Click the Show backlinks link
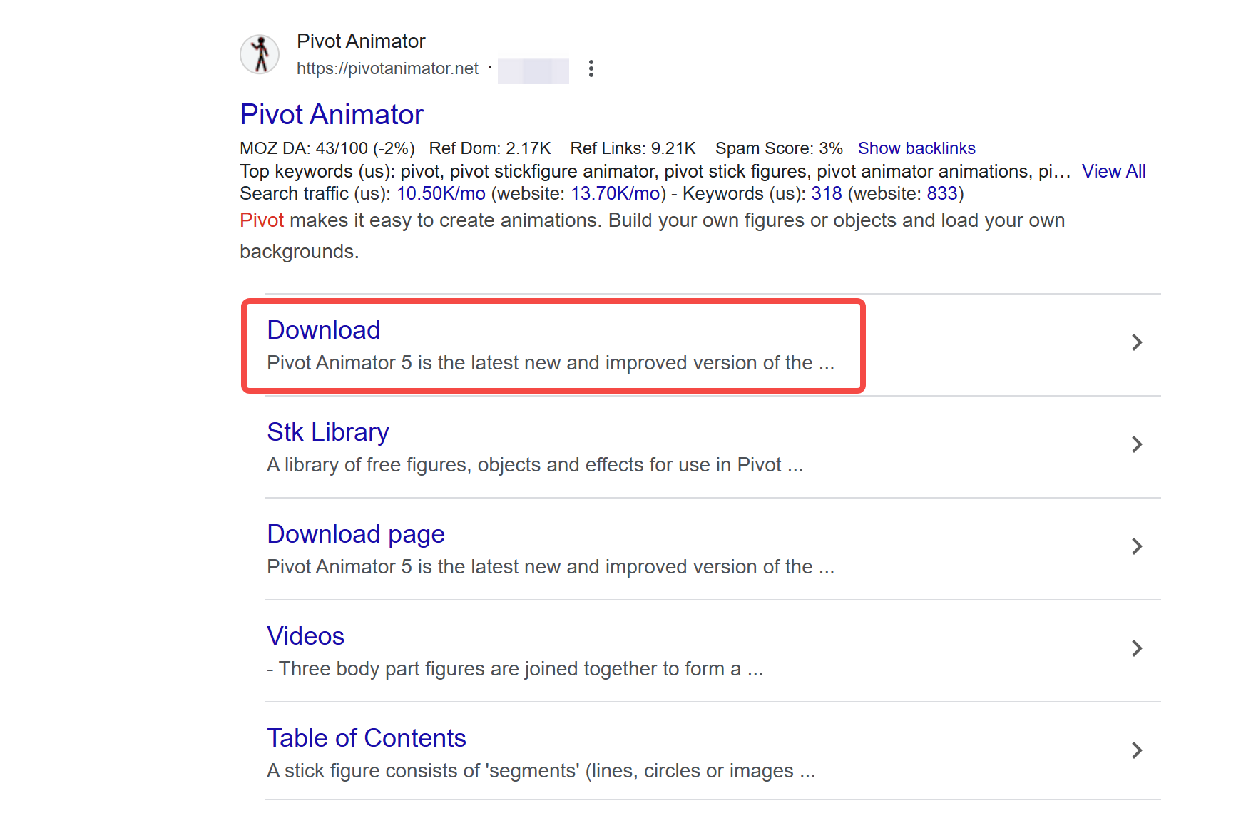1241x823 pixels. pyautogui.click(x=917, y=148)
